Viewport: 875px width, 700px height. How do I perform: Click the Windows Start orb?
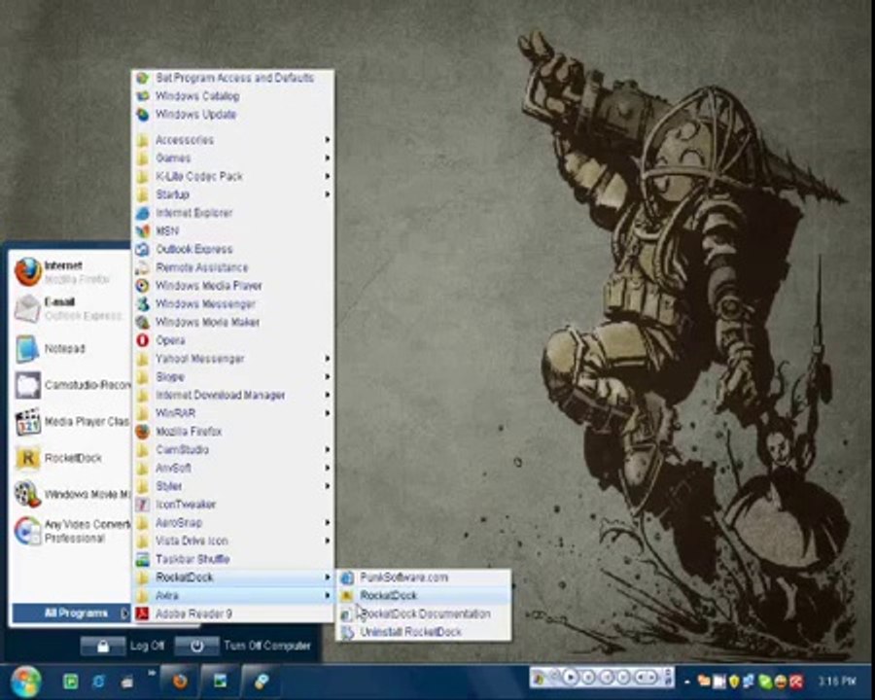[x=25, y=682]
